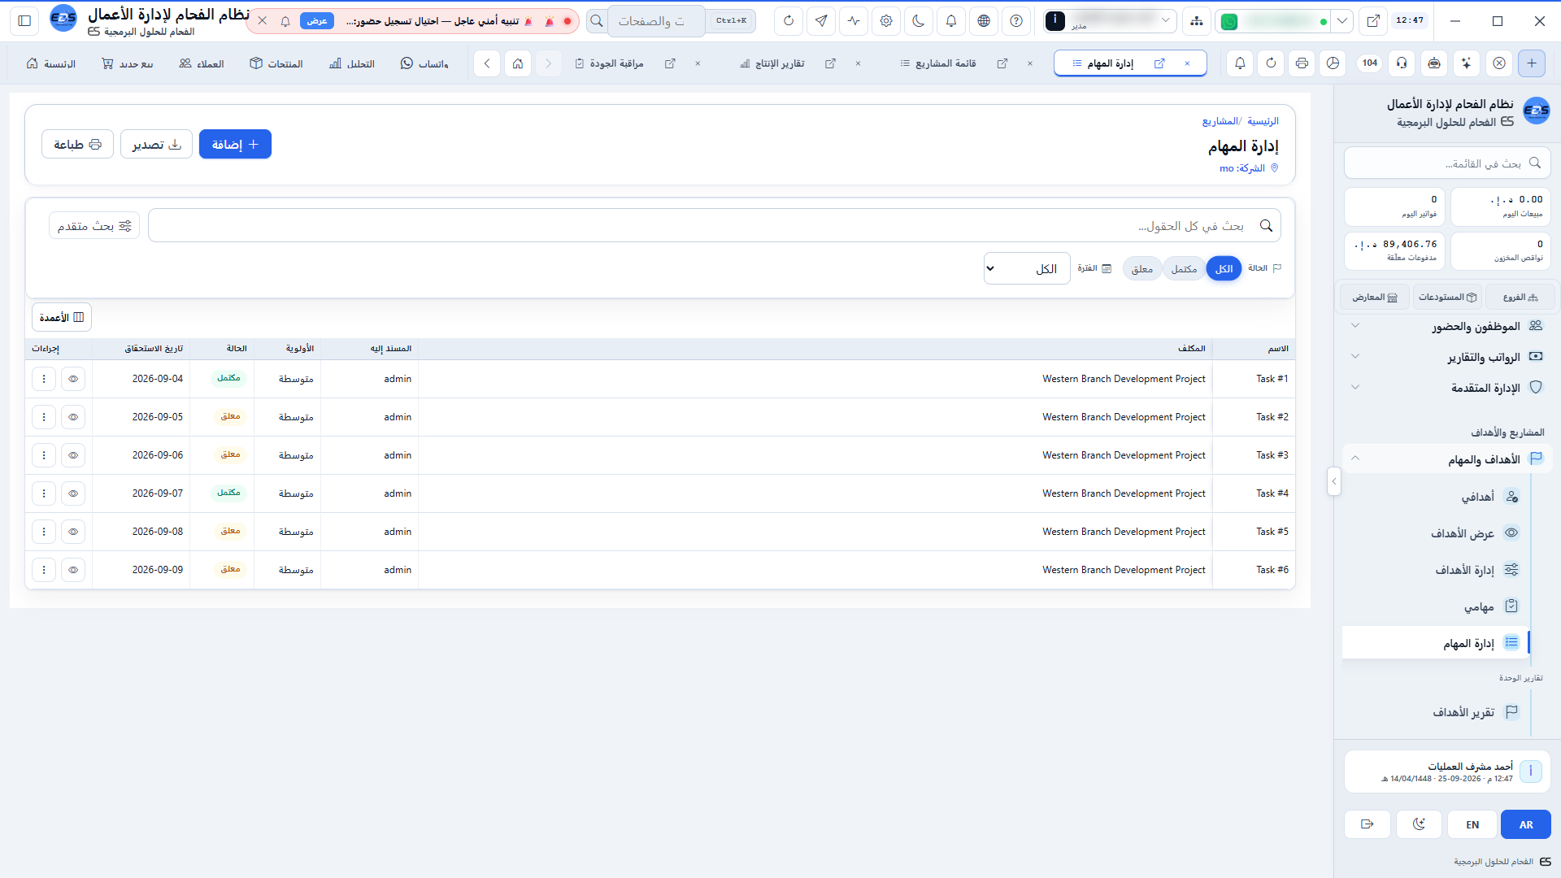Open the الأعمدة columns chooser
This screenshot has height=878, width=1561.
click(62, 318)
